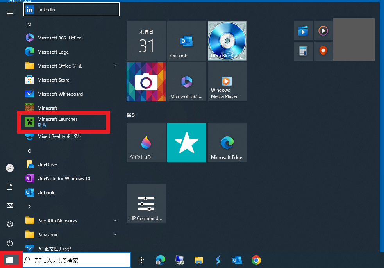Open Task View on the taskbar
The image size is (384, 268).
coord(141,260)
